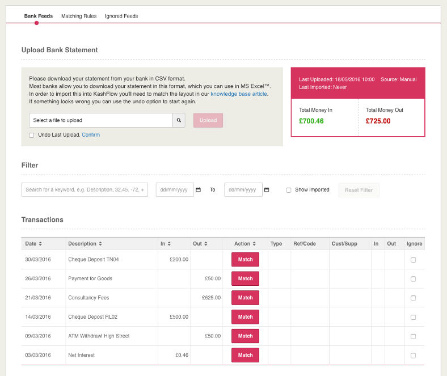Image resolution: width=447 pixels, height=376 pixels.
Task: Click the keyword search filter field
Action: click(x=85, y=190)
